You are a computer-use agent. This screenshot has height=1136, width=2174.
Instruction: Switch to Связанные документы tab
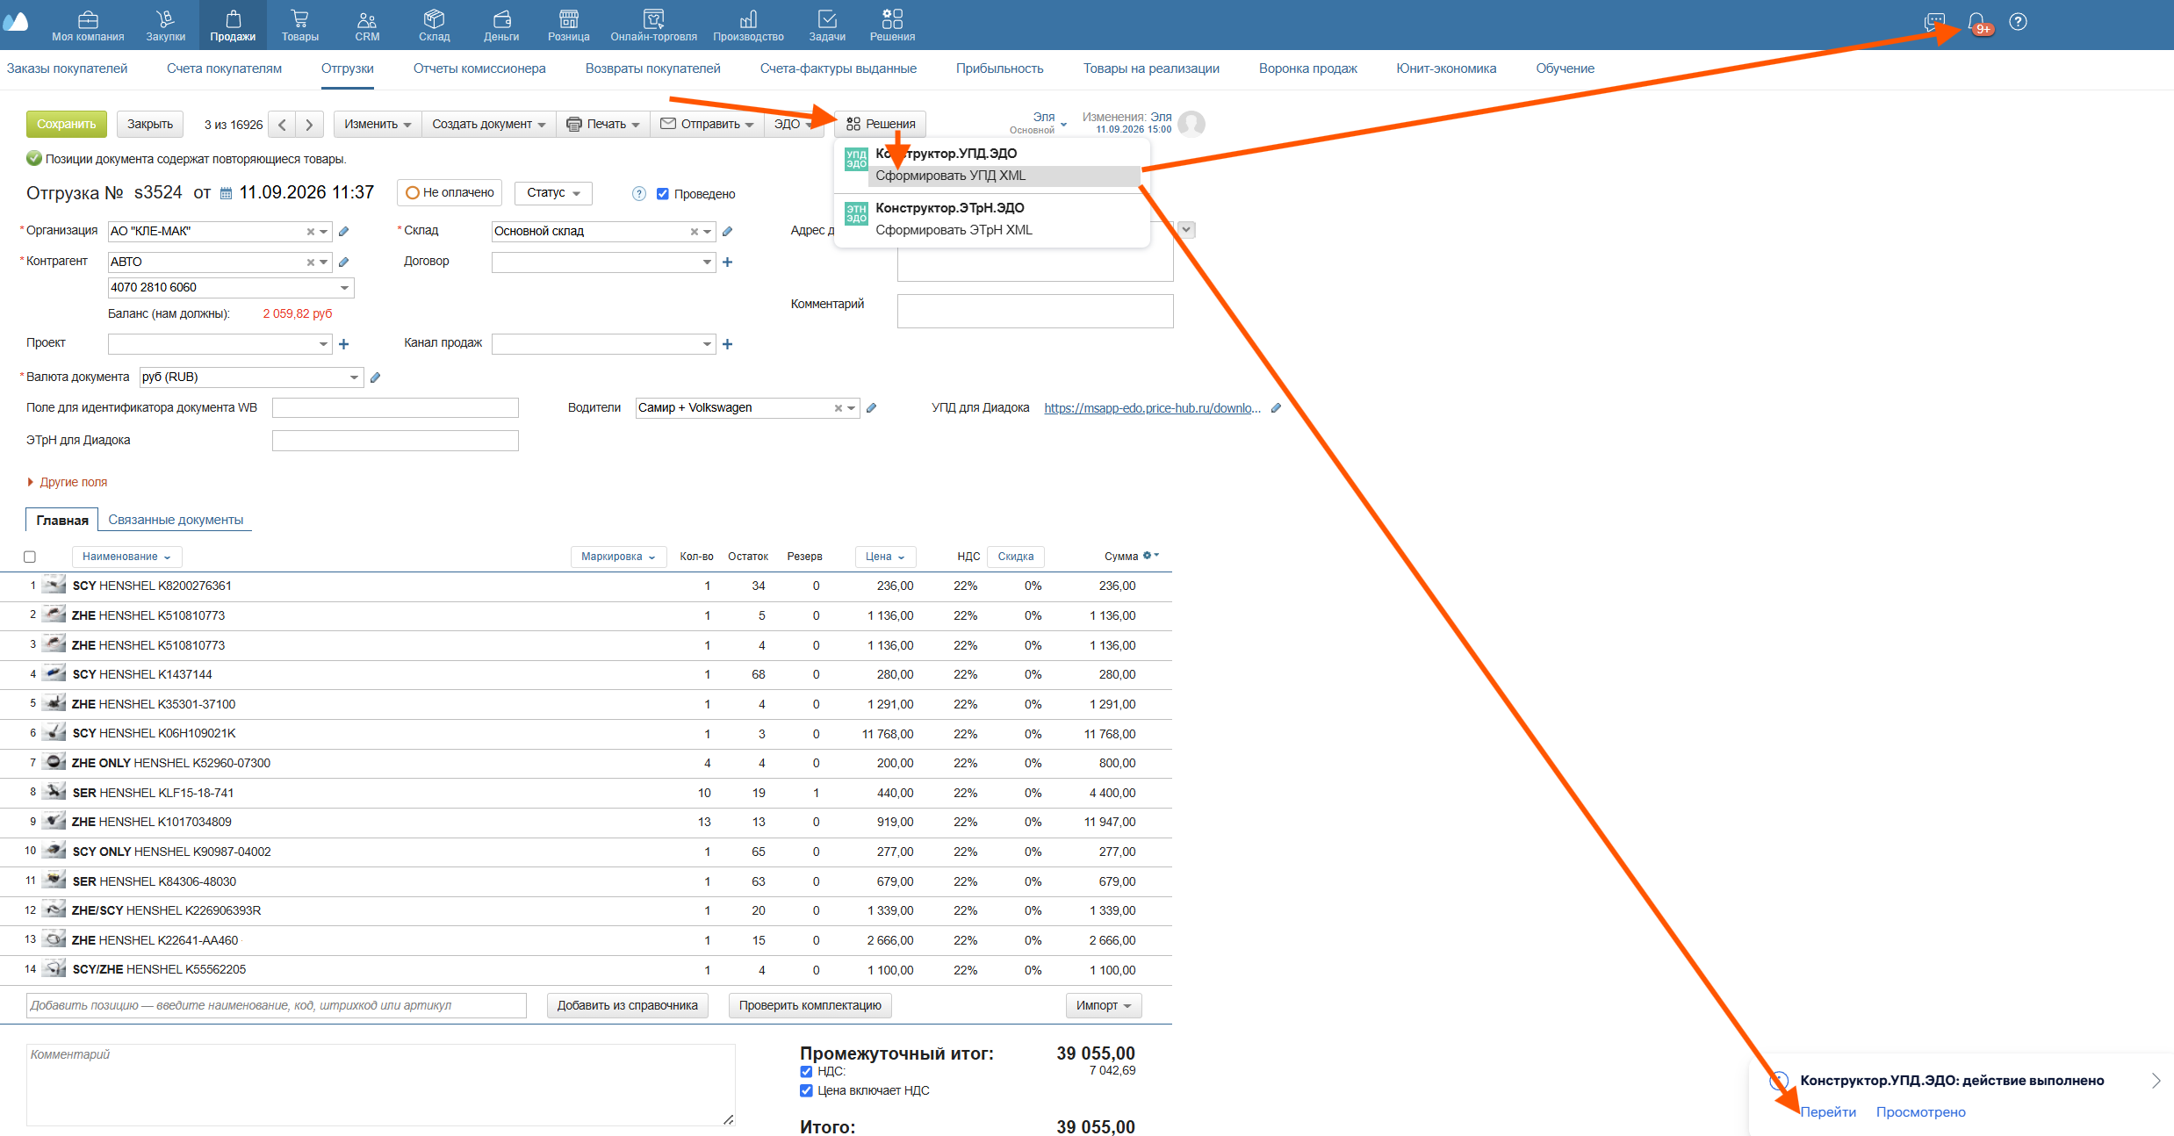tap(176, 520)
